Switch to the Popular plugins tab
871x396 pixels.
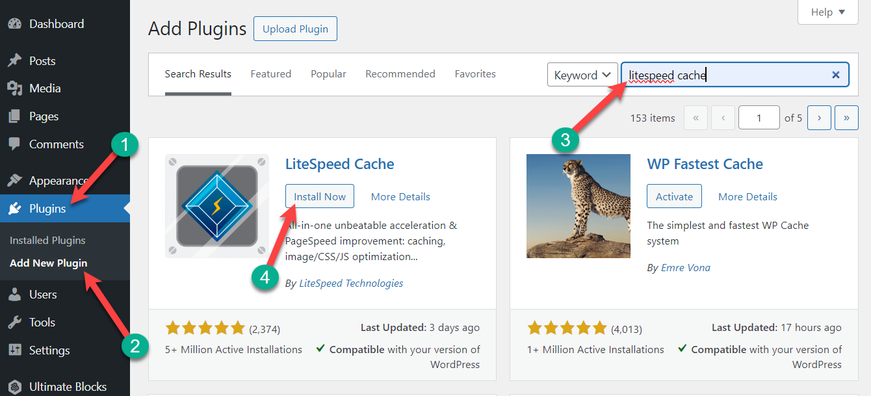point(328,73)
